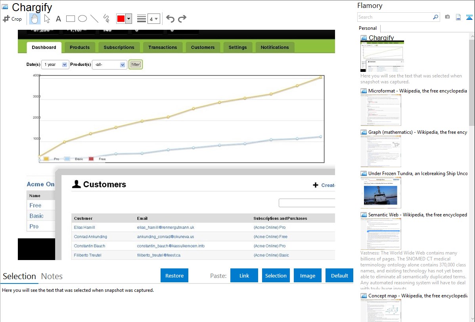Open the Subscriptions tab in Chargify
475x322 pixels.
coord(119,47)
